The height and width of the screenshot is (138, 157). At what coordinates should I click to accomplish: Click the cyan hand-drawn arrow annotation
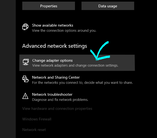100,51
